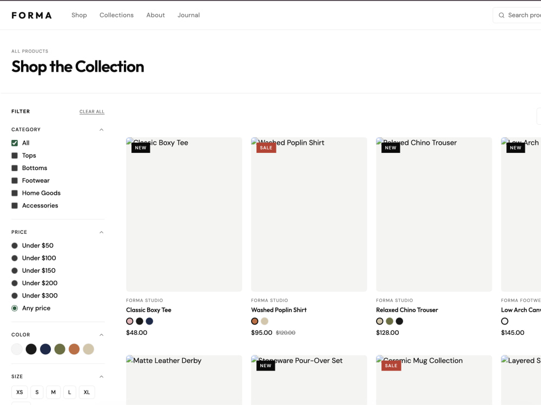Screen dimensions: 541x405
Task: Pick pink swatch for Classic Boxy Tee
Action: [x=130, y=321]
